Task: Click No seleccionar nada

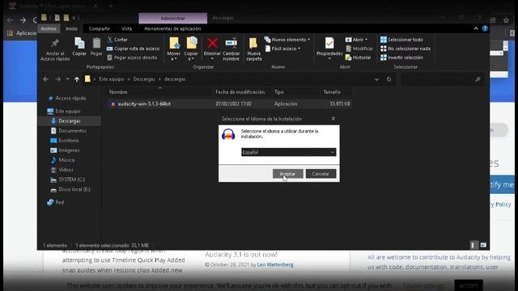Action: pos(405,48)
